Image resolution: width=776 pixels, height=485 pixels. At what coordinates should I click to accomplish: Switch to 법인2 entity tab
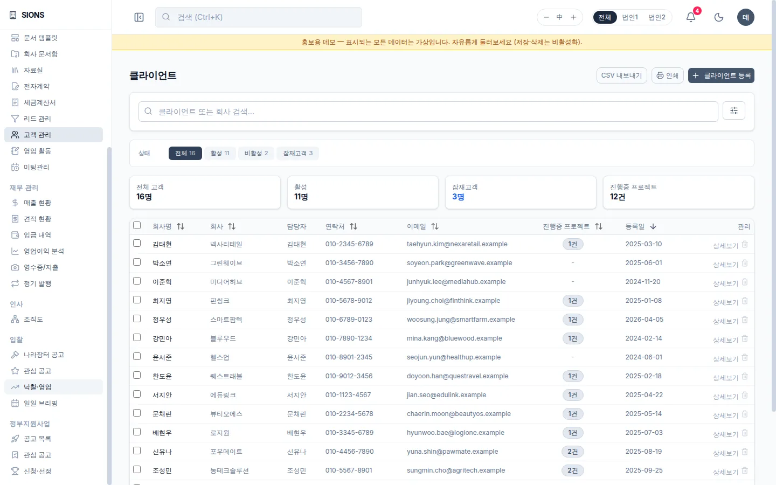657,17
